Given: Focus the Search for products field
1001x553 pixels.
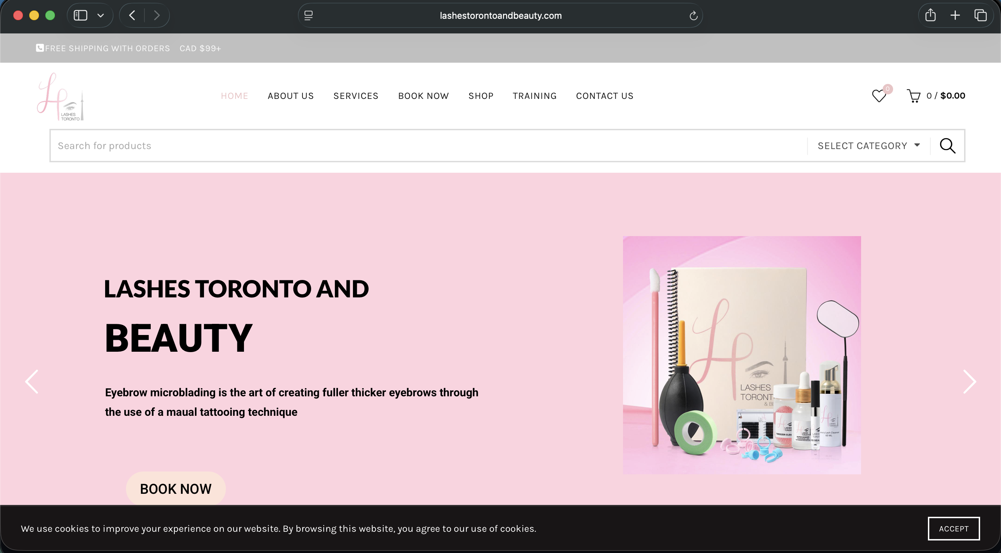Looking at the screenshot, I should (x=428, y=146).
